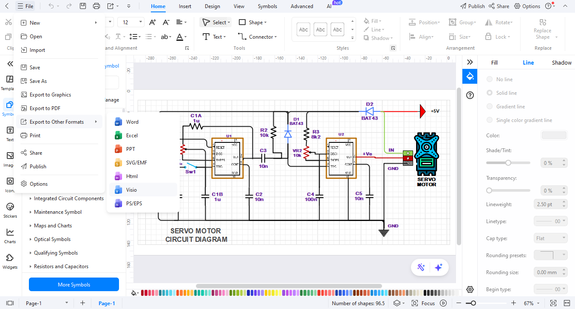575x309 pixels.
Task: Click the servo motor image on canvas
Action: pos(427,155)
